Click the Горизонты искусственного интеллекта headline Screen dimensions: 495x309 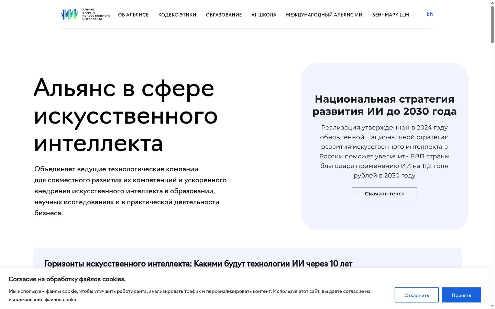pyautogui.click(x=198, y=264)
